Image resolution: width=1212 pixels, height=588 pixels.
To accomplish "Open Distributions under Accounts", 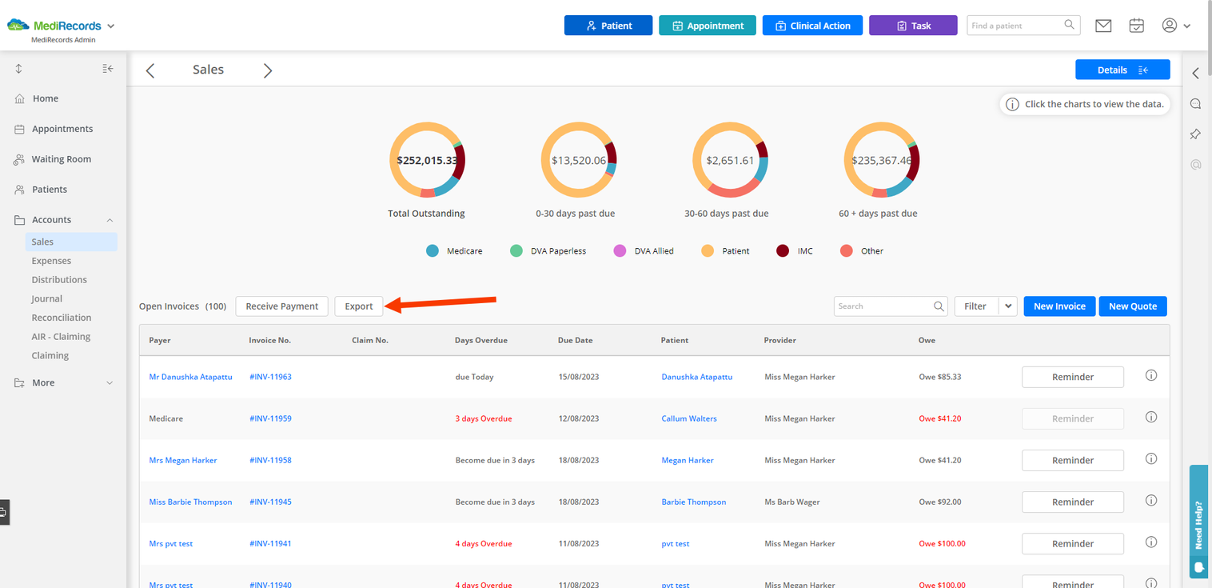I will click(x=59, y=280).
